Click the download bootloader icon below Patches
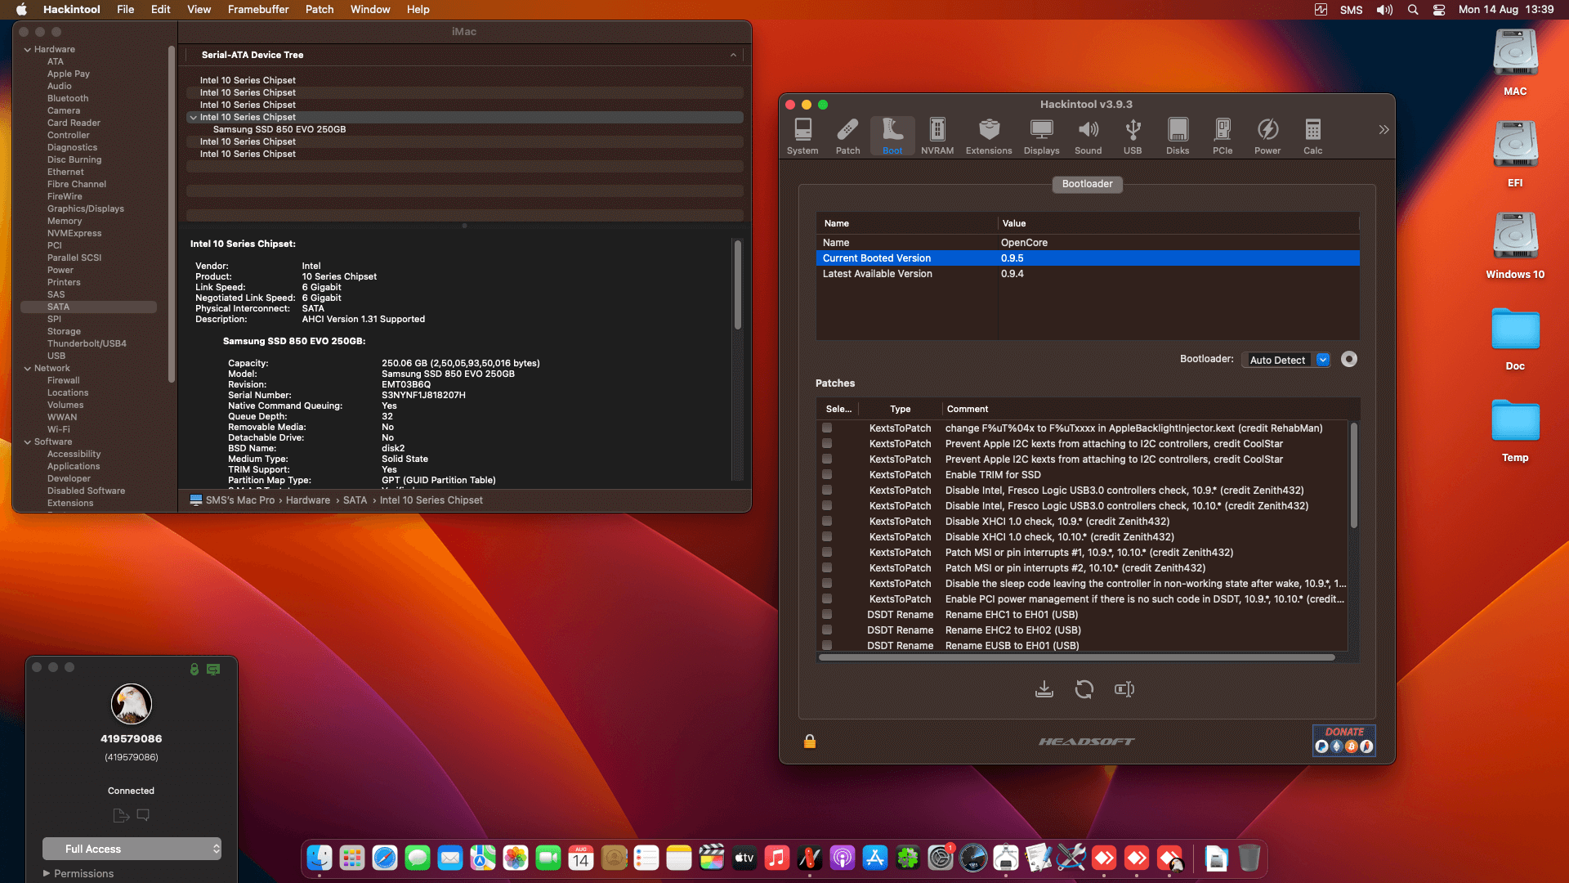The image size is (1569, 883). (1044, 689)
